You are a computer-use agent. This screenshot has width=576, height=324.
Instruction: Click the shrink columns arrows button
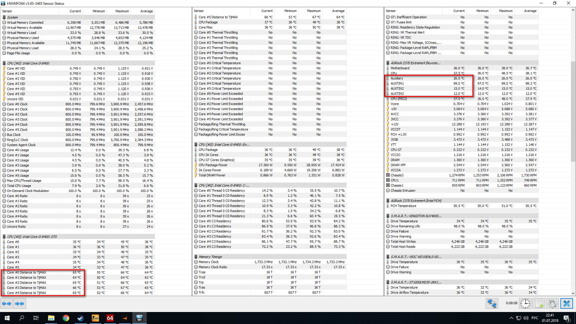pyautogui.click(x=19, y=304)
